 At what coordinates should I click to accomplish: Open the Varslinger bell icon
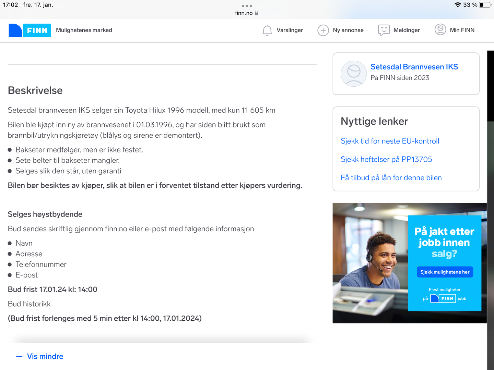click(x=267, y=30)
